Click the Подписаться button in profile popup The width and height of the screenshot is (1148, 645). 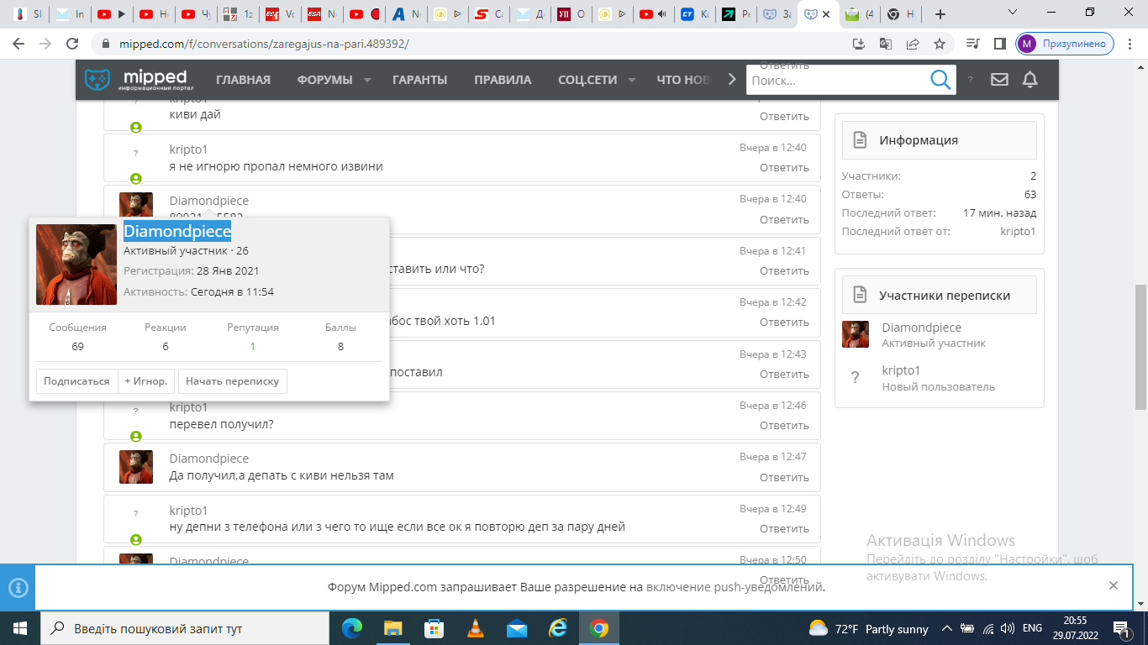click(x=76, y=381)
